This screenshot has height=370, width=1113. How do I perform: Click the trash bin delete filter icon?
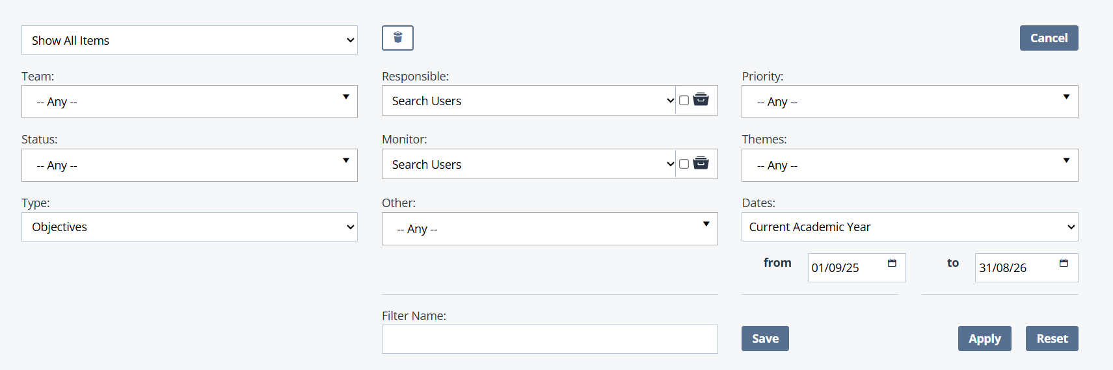click(397, 38)
